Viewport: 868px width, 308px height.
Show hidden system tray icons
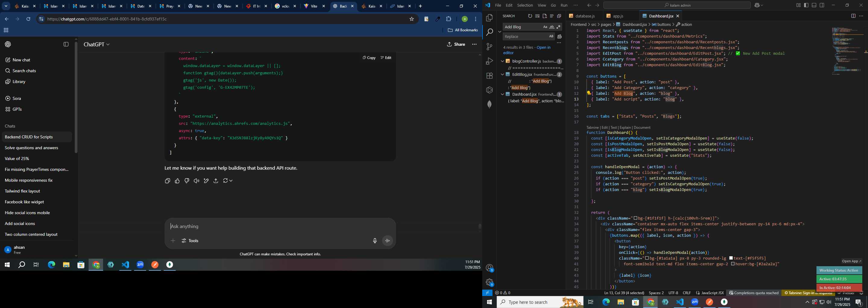click(x=807, y=302)
